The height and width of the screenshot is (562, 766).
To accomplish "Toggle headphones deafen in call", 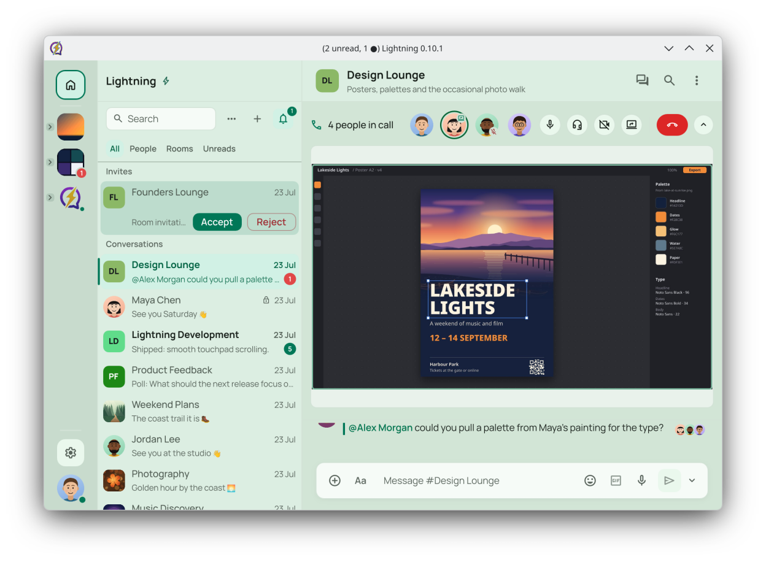I will 577,125.
